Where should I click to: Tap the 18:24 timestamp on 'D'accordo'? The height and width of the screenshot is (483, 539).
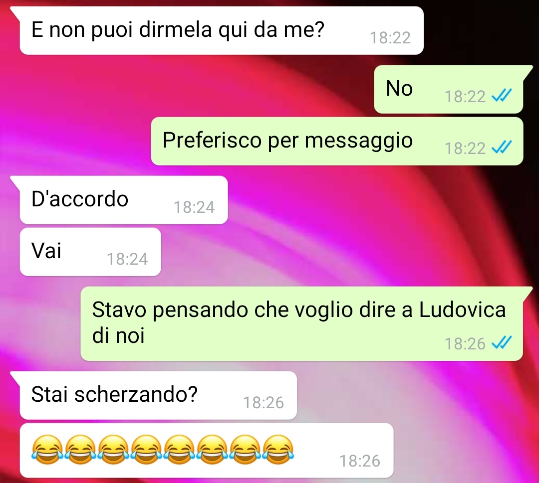pyautogui.click(x=194, y=207)
